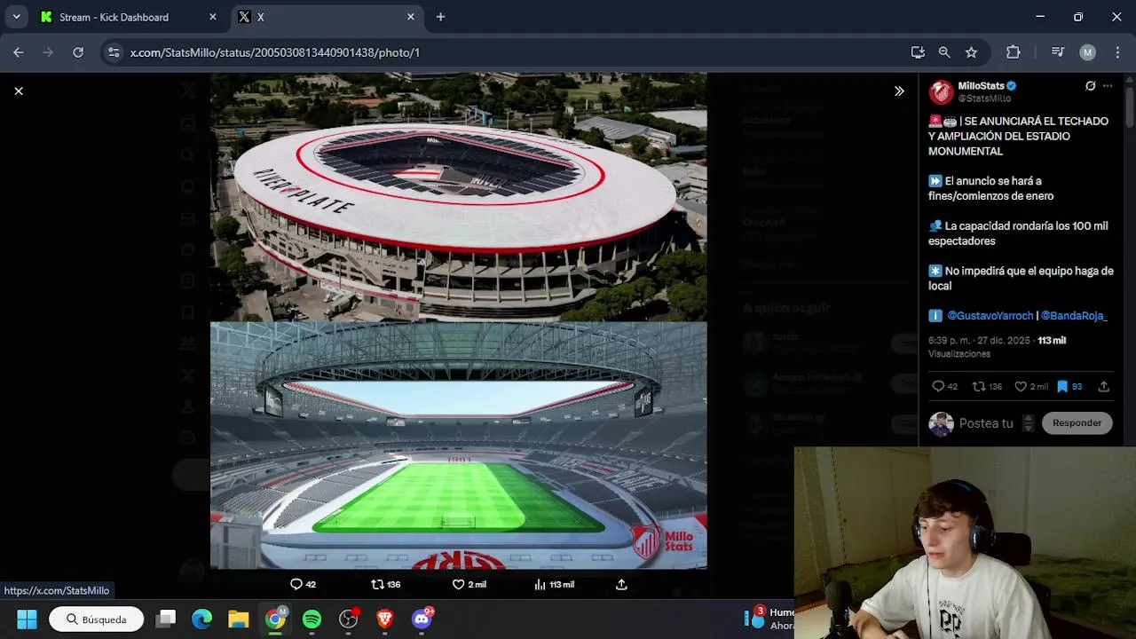View 113 mil analytics below the photo

(x=554, y=584)
